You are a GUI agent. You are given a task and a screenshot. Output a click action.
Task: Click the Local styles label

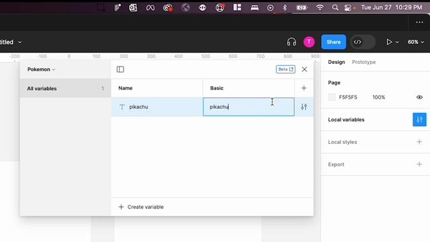tap(342, 142)
